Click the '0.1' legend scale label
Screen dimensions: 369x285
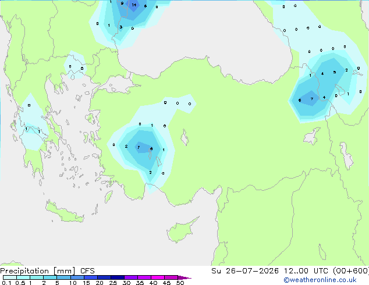6,283
